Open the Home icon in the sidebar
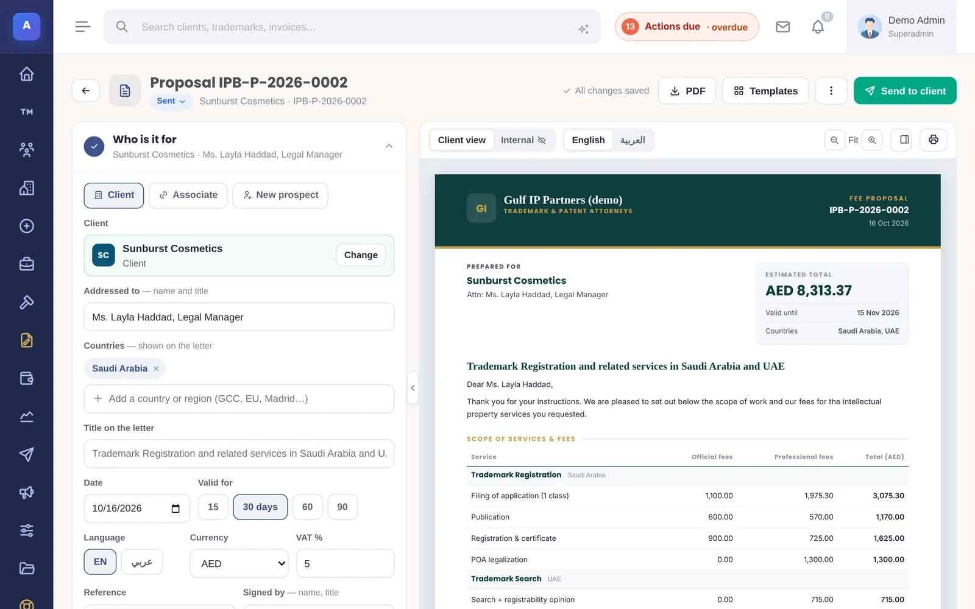This screenshot has width=975, height=609. click(x=26, y=74)
